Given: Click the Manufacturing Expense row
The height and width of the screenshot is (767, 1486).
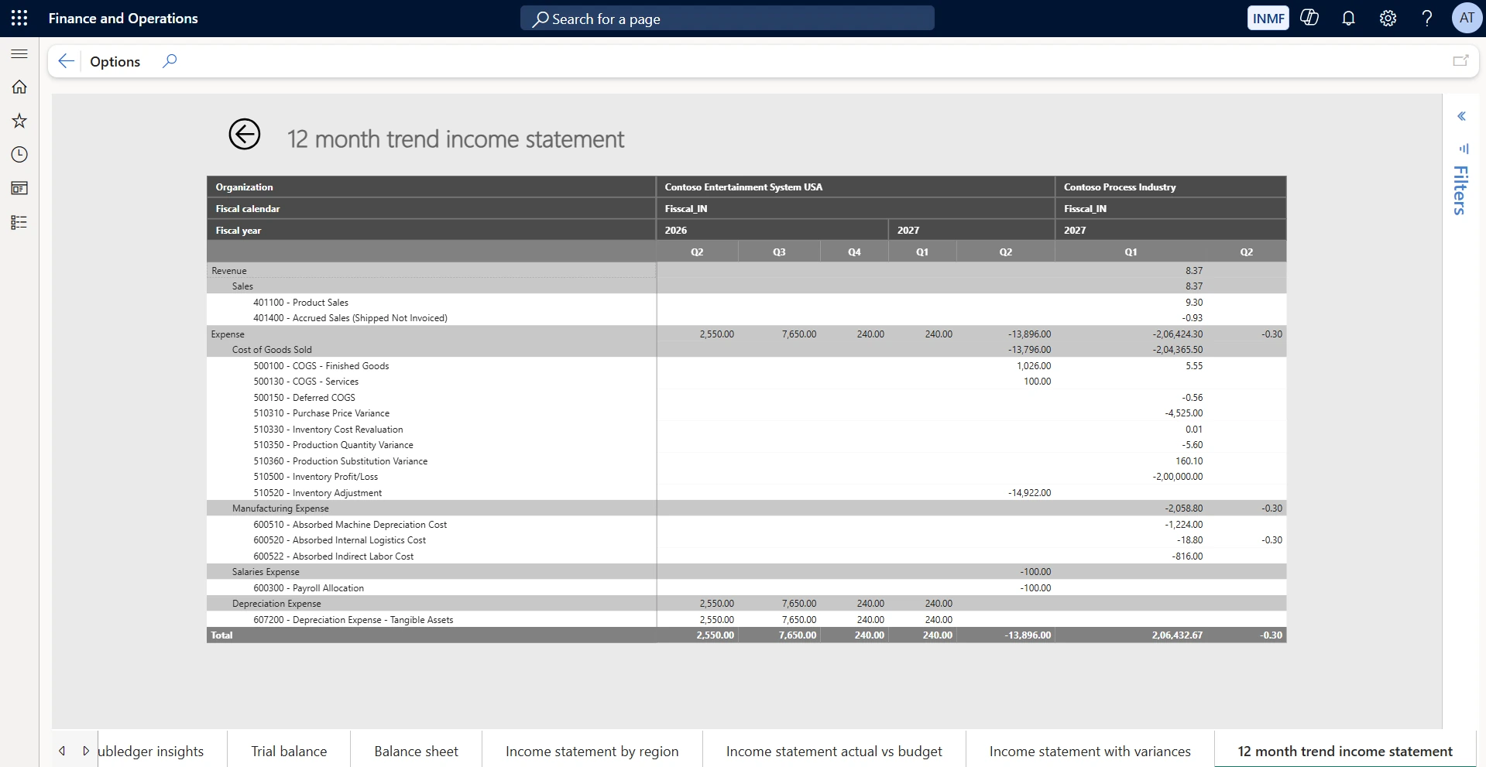Looking at the screenshot, I should pos(431,508).
